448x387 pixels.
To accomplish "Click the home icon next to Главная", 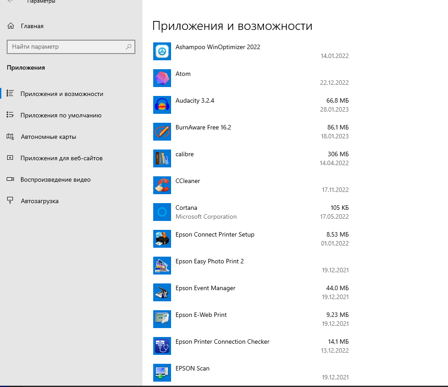I will pos(11,26).
